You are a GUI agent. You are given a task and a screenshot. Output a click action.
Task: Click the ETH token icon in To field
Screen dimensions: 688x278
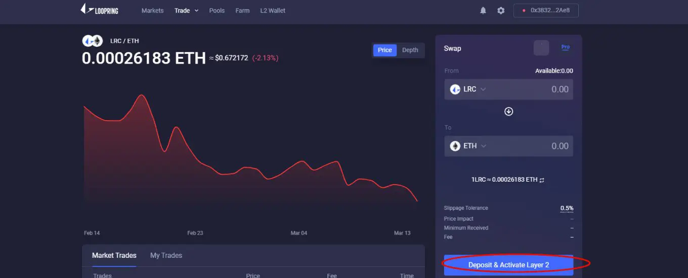[455, 146]
